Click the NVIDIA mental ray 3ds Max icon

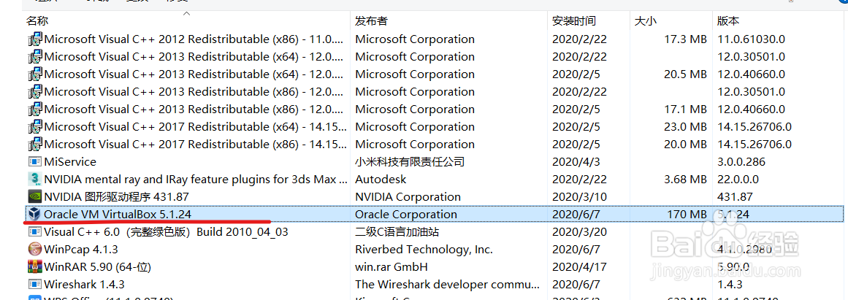(x=34, y=179)
